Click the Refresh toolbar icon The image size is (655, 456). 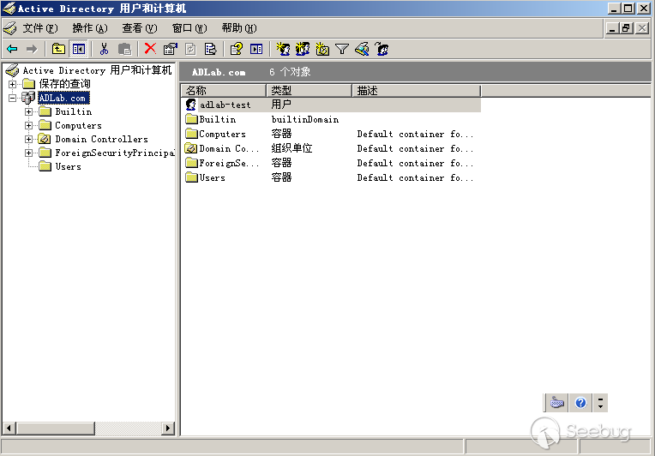[190, 49]
